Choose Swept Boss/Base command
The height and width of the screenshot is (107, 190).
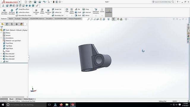(x=23, y=9)
